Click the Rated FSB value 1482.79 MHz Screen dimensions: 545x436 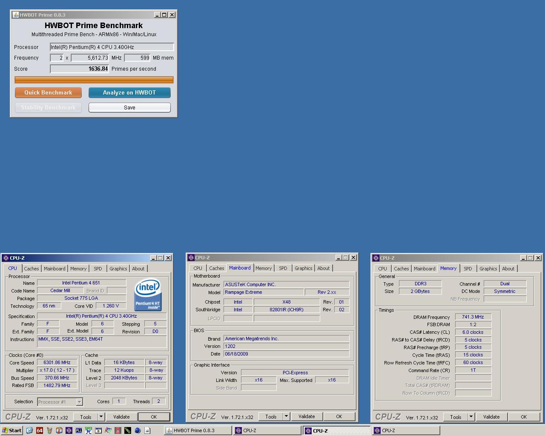[x=57, y=385]
